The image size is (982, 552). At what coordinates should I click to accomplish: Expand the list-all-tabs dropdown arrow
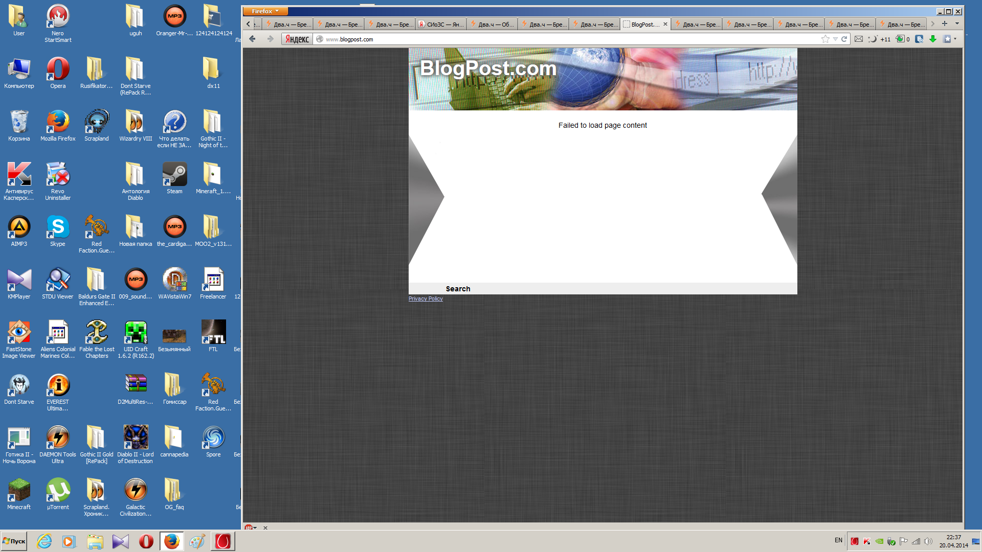[x=957, y=24]
